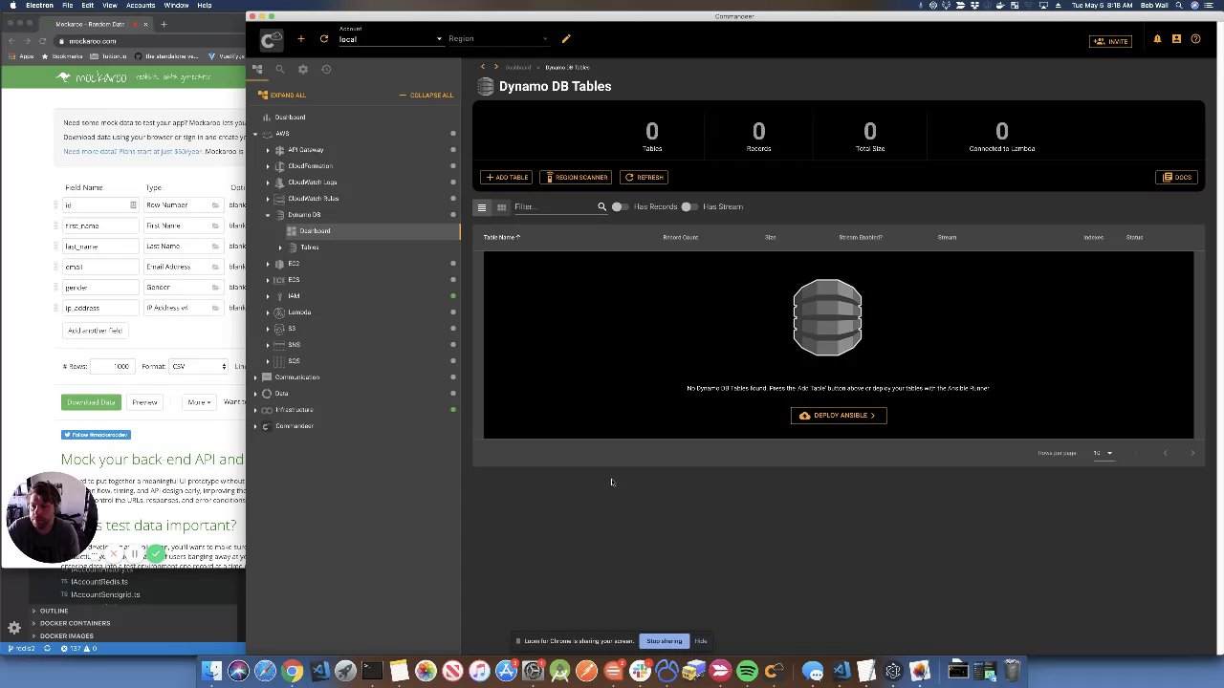Click the filter search magnifier icon
1224x688 pixels.
coord(601,206)
